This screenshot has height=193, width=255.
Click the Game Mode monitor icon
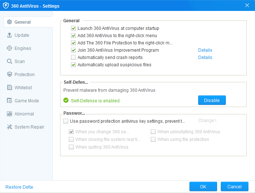[9, 101]
